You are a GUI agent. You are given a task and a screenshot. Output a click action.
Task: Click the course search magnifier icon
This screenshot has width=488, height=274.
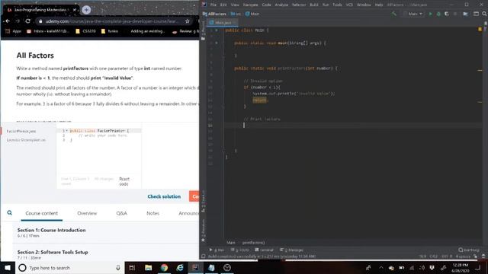click(10, 213)
